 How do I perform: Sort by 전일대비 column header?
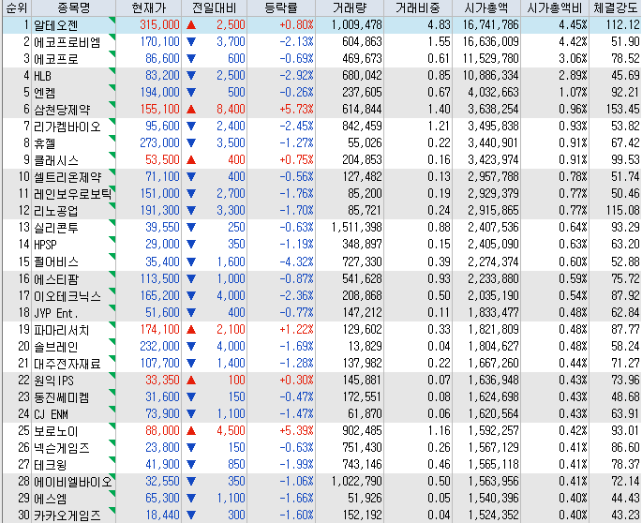(214, 7)
